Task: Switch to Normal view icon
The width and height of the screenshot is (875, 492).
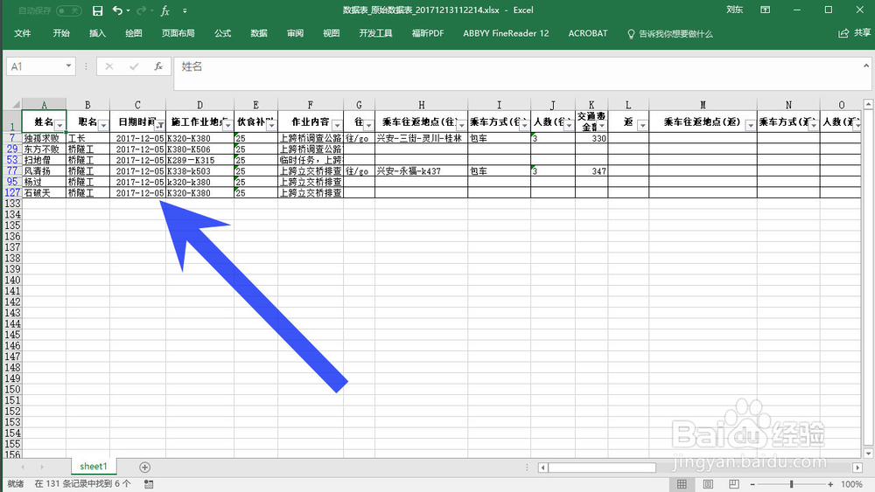Action: [682, 484]
